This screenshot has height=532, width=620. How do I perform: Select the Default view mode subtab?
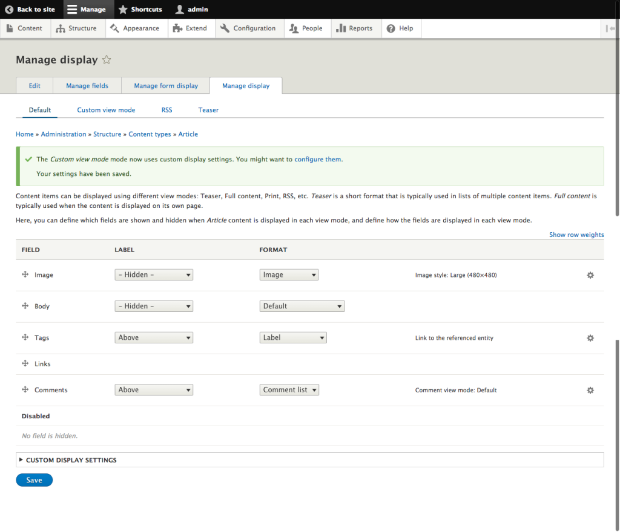coord(39,110)
